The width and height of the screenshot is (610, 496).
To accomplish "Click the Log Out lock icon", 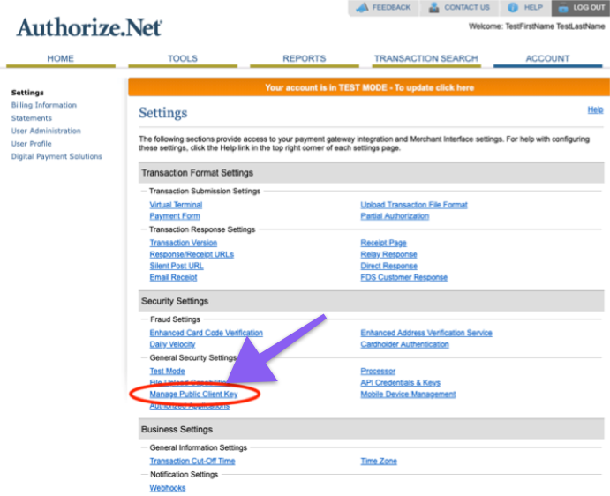I will tap(563, 8).
